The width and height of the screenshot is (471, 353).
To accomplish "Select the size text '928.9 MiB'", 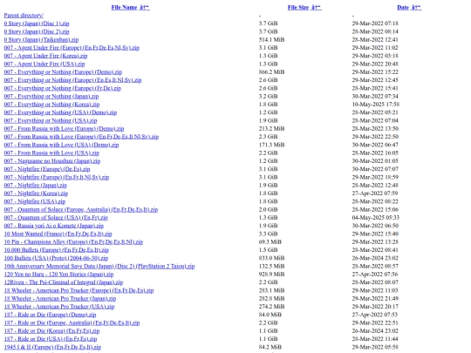I will pyautogui.click(x=271, y=275).
